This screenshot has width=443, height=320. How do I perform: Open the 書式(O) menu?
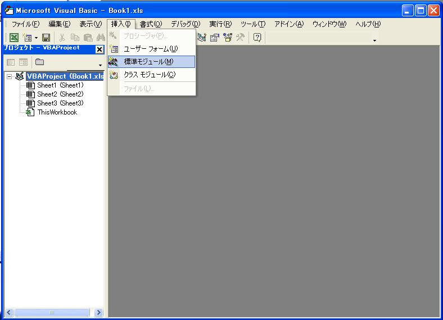click(x=151, y=24)
